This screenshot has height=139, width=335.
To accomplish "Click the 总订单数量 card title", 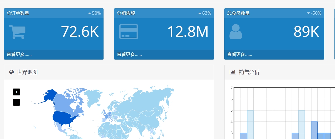I will click(x=18, y=13).
